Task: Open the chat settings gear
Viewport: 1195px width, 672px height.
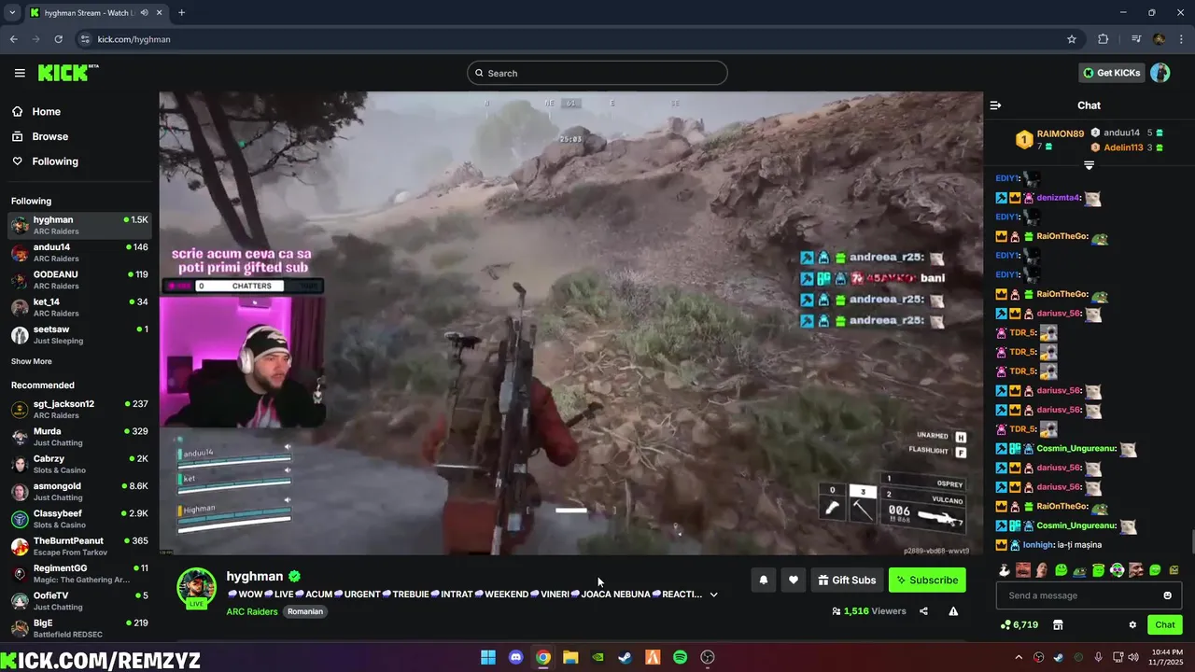Action: click(1132, 624)
